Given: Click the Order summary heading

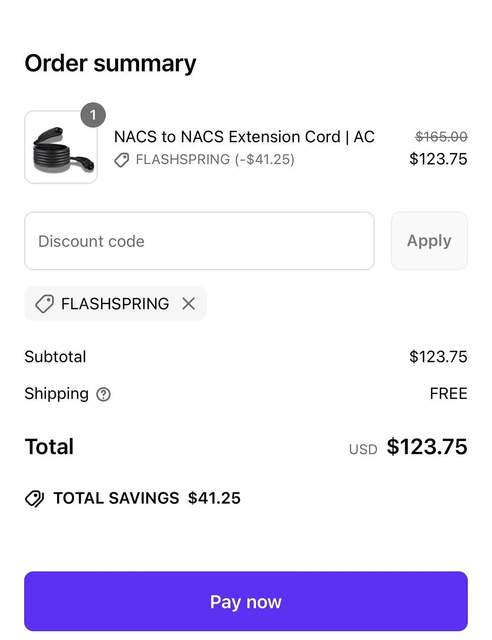Looking at the screenshot, I should [x=110, y=64].
